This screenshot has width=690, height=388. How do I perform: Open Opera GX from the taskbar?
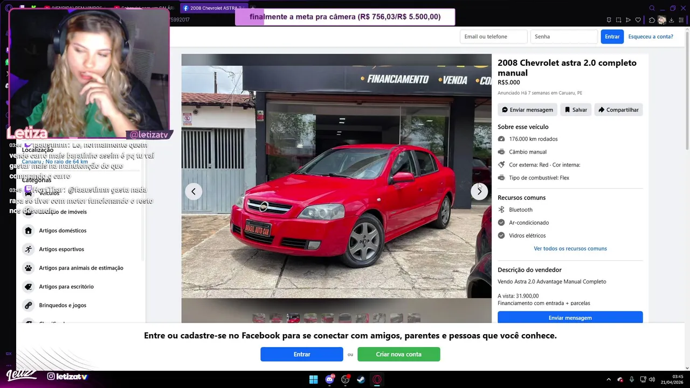377,379
